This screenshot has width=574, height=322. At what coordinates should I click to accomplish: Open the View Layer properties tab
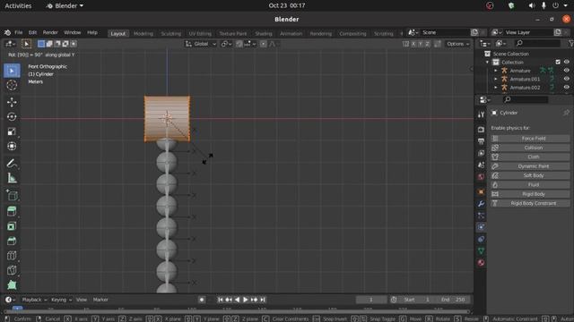click(481, 153)
